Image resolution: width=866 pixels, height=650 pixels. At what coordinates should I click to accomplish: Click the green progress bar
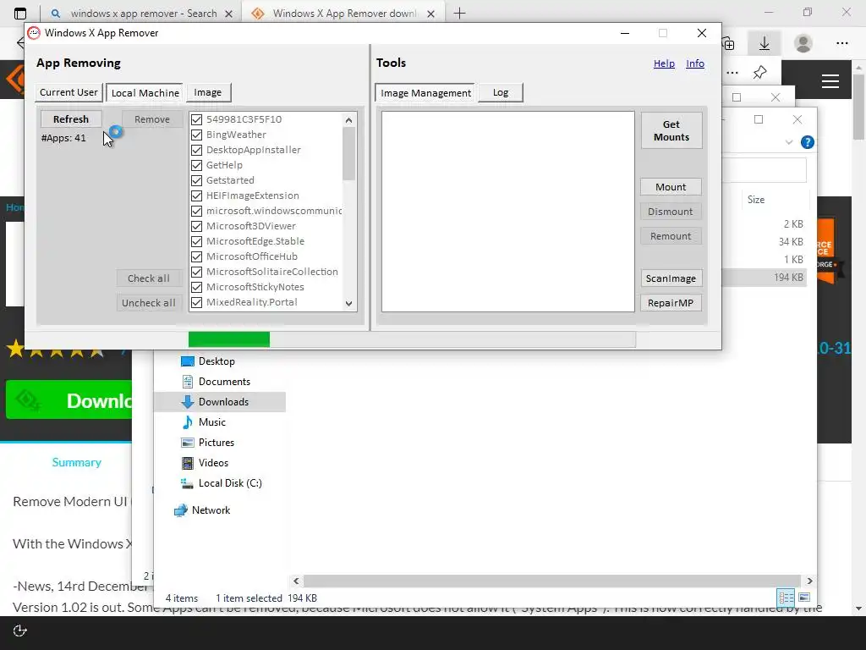228,339
